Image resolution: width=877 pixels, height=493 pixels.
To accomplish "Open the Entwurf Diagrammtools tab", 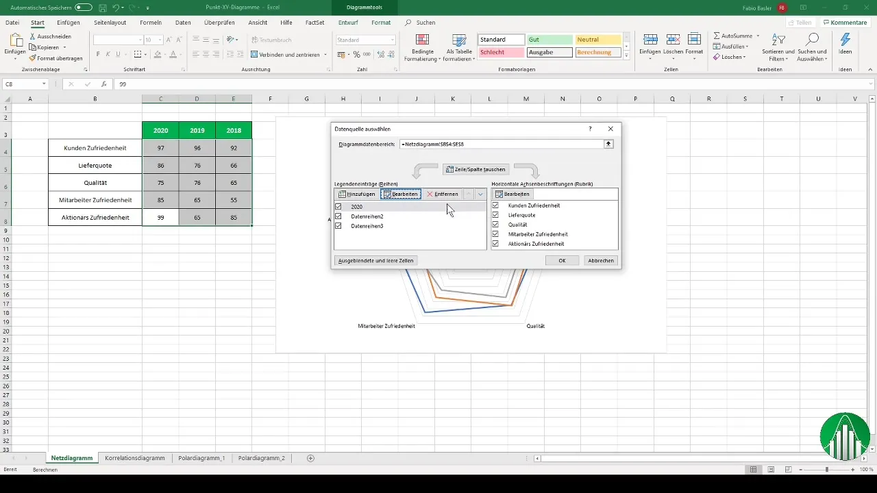I will point(348,23).
